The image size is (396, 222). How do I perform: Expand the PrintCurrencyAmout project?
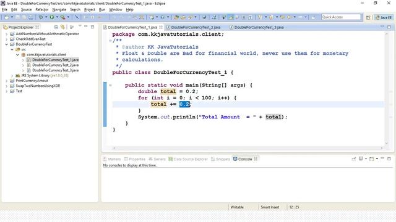[7, 81]
